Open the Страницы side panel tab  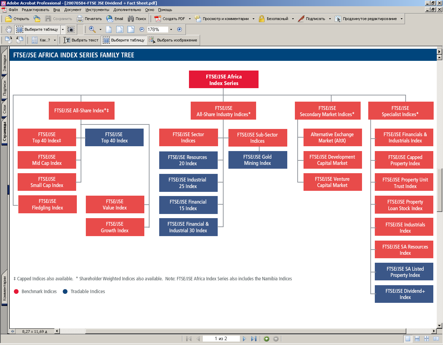tap(4, 131)
